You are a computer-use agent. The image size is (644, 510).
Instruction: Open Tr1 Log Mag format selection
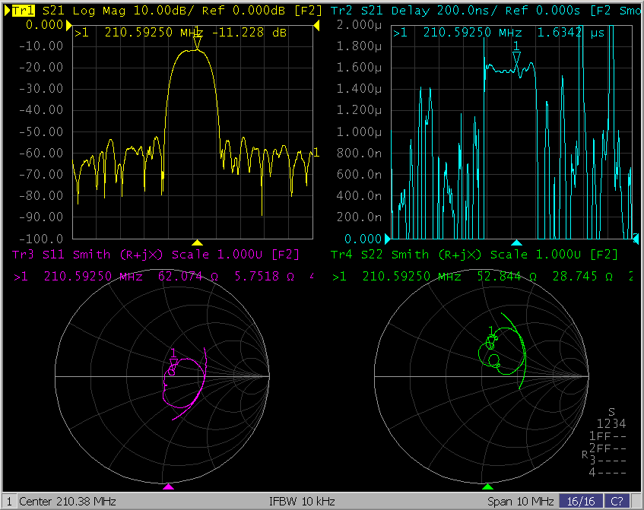click(x=98, y=11)
